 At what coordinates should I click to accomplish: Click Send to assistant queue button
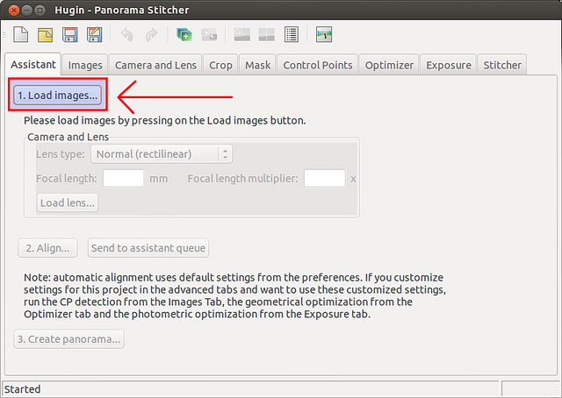148,248
